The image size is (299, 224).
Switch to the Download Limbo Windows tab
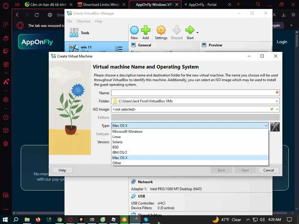coord(102,4)
